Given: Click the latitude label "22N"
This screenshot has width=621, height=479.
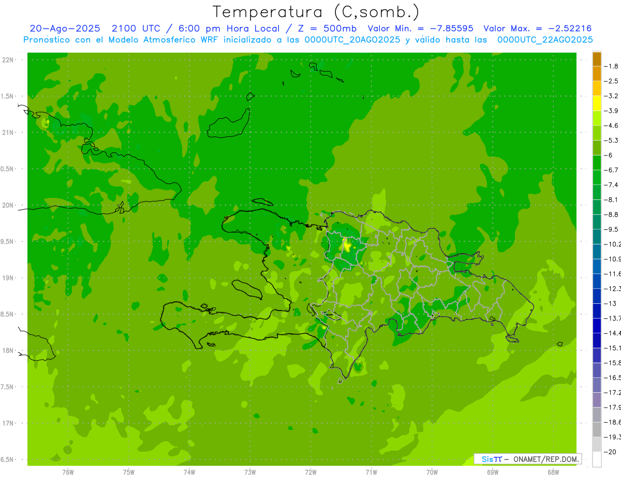Looking at the screenshot, I should [8, 60].
